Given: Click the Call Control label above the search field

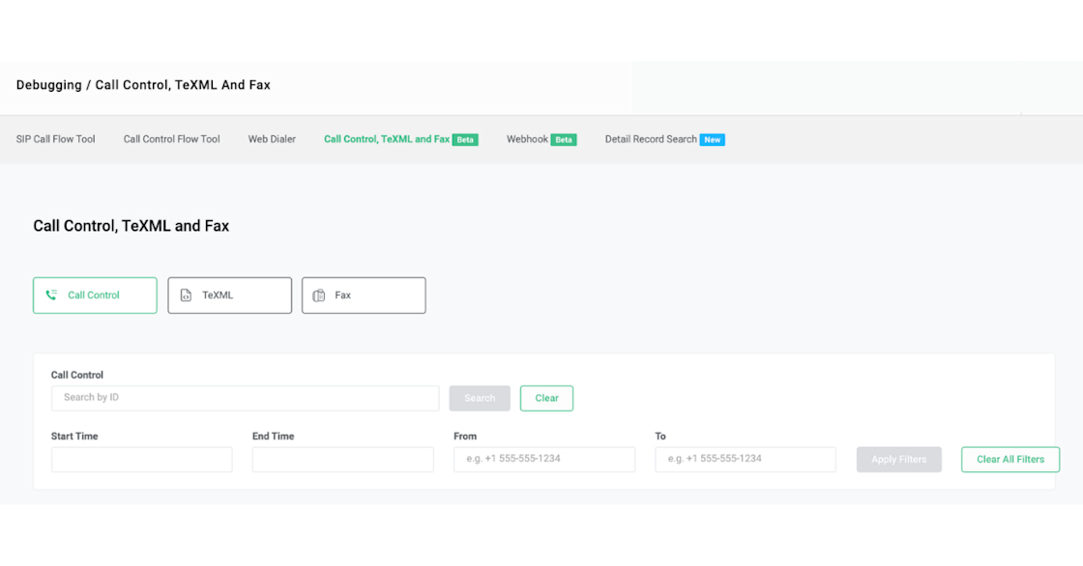Looking at the screenshot, I should coord(77,375).
